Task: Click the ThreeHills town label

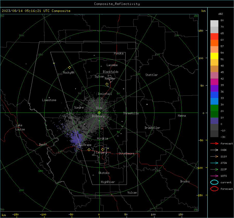Action: [x=131, y=113]
